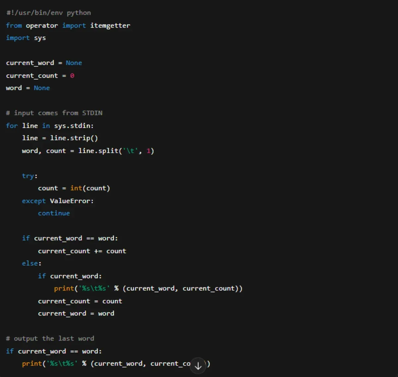Click the 'except ValueError' handler line
Screen dimensions: 398x377
[x=58, y=201]
